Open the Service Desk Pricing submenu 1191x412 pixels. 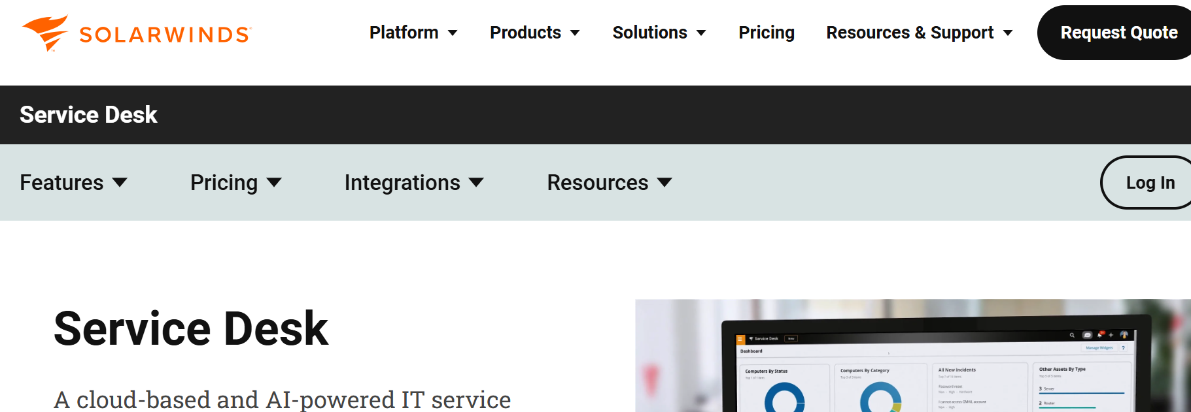tap(224, 183)
